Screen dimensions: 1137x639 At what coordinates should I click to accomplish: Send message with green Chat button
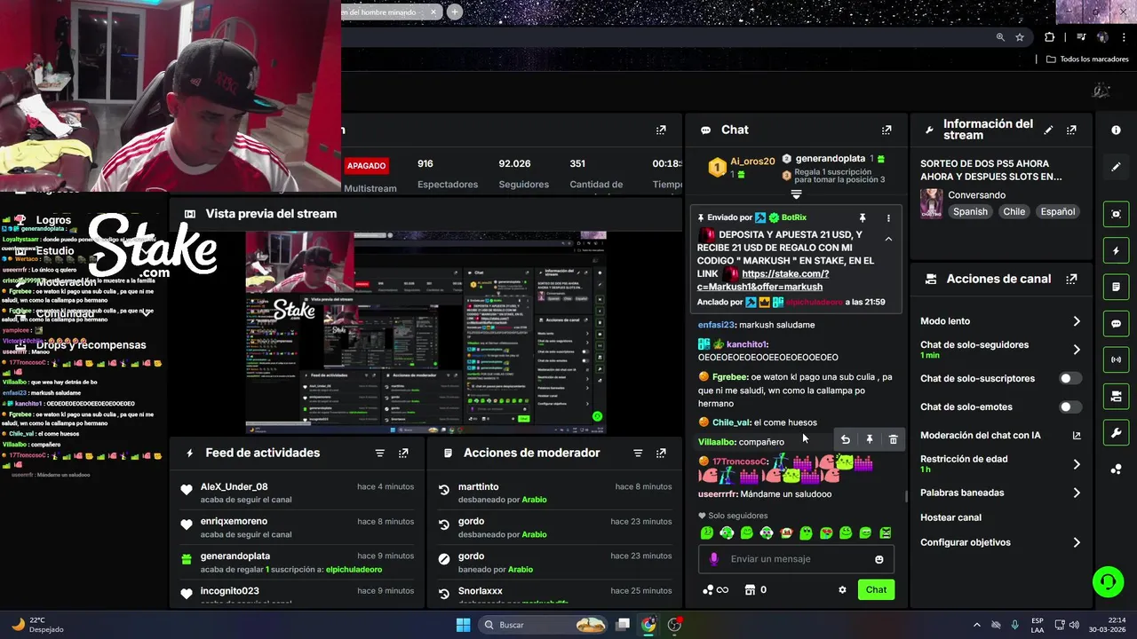(x=876, y=589)
